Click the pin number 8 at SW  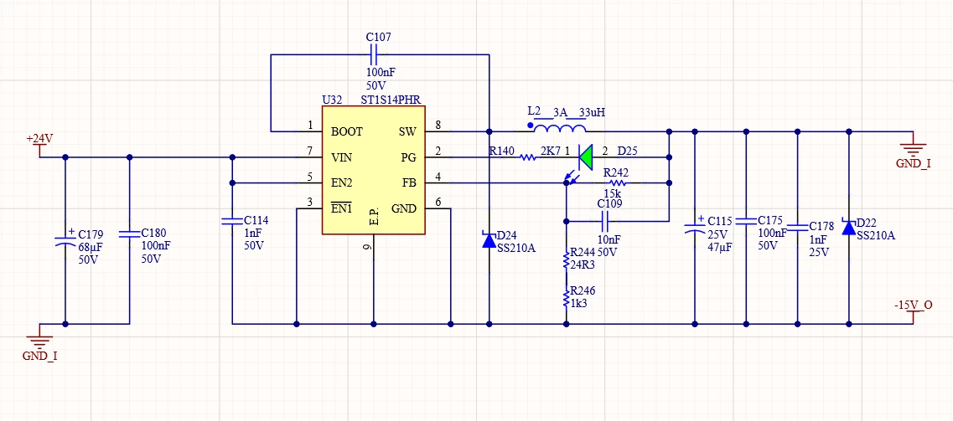(438, 125)
